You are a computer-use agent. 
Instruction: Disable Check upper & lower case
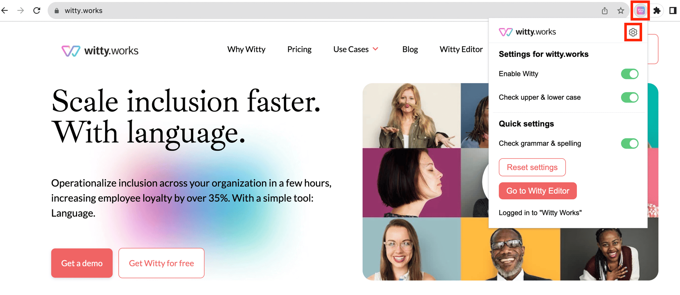point(630,97)
